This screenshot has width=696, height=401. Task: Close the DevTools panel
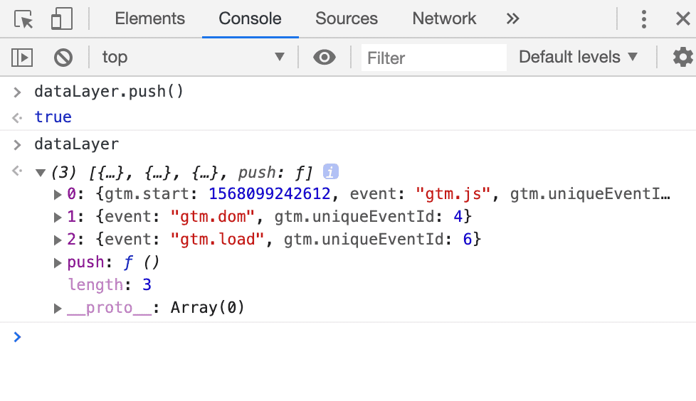[x=682, y=19]
